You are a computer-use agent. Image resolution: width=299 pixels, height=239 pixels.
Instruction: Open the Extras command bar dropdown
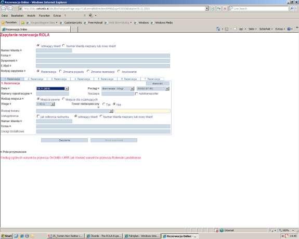[280, 29]
